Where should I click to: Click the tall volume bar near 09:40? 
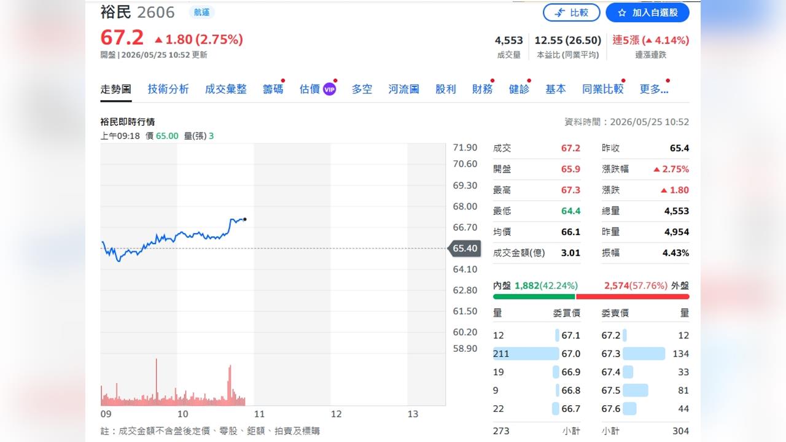[x=156, y=382]
